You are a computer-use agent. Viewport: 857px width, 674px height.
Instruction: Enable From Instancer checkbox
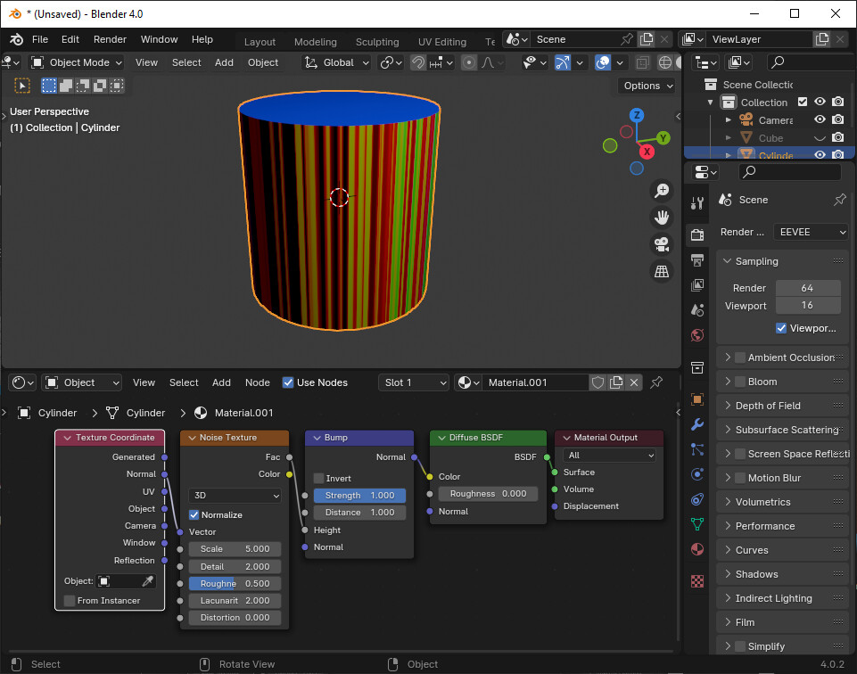click(70, 600)
